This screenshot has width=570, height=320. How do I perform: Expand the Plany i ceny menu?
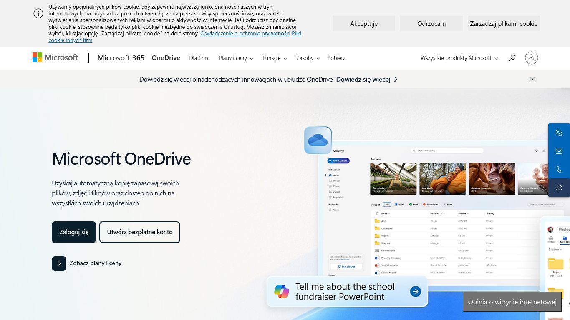(x=236, y=58)
